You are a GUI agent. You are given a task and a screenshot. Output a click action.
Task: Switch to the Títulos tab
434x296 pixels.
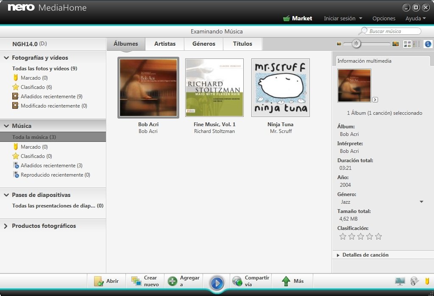pyautogui.click(x=242, y=44)
